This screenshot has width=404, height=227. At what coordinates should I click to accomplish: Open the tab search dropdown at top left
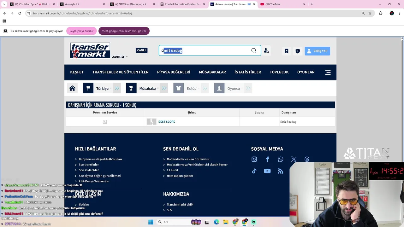(4, 4)
